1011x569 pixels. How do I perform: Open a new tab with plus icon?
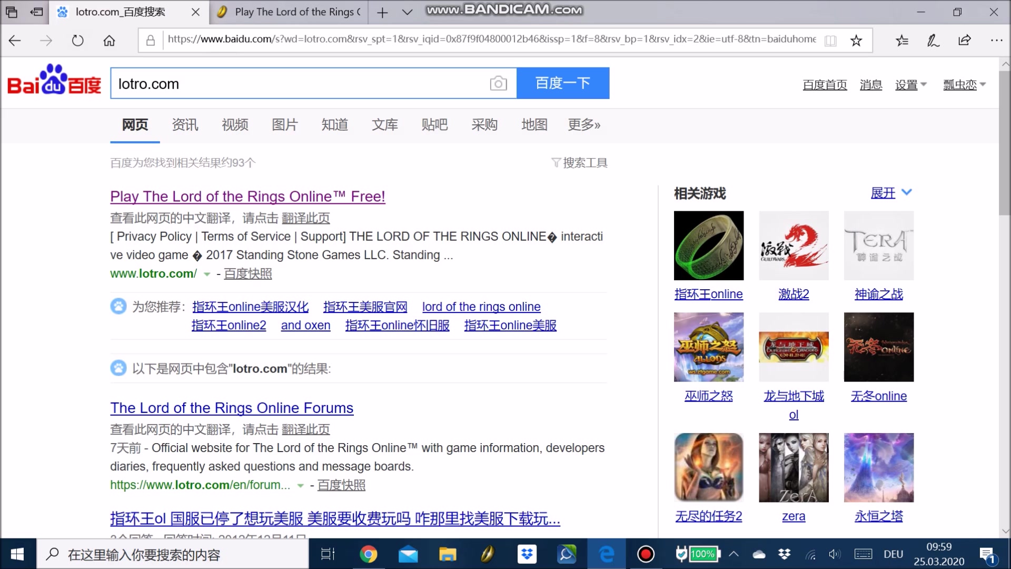(x=382, y=12)
